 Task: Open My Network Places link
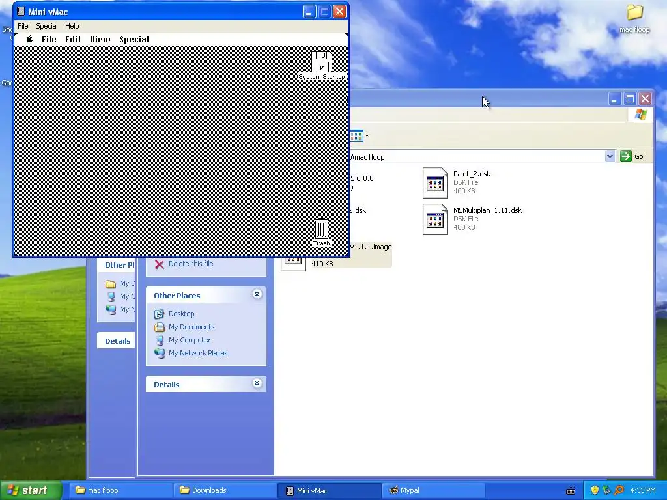coord(198,353)
